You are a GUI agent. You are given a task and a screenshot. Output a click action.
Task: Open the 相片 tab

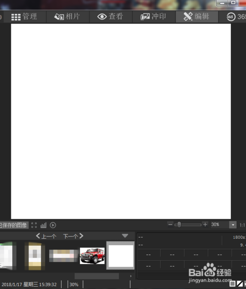(x=67, y=17)
